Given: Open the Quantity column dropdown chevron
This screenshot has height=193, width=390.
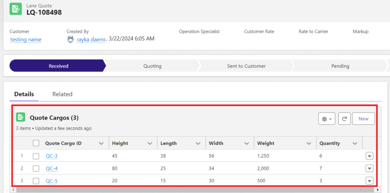Looking at the screenshot, I should [x=355, y=143].
